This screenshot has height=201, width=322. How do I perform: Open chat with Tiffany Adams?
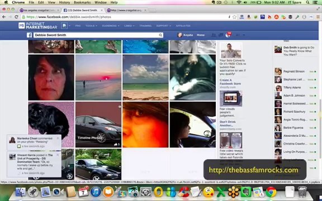pyautogui.click(x=295, y=88)
